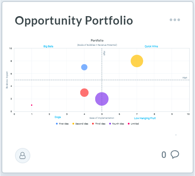Toggle Untitled series in legend

point(133,124)
